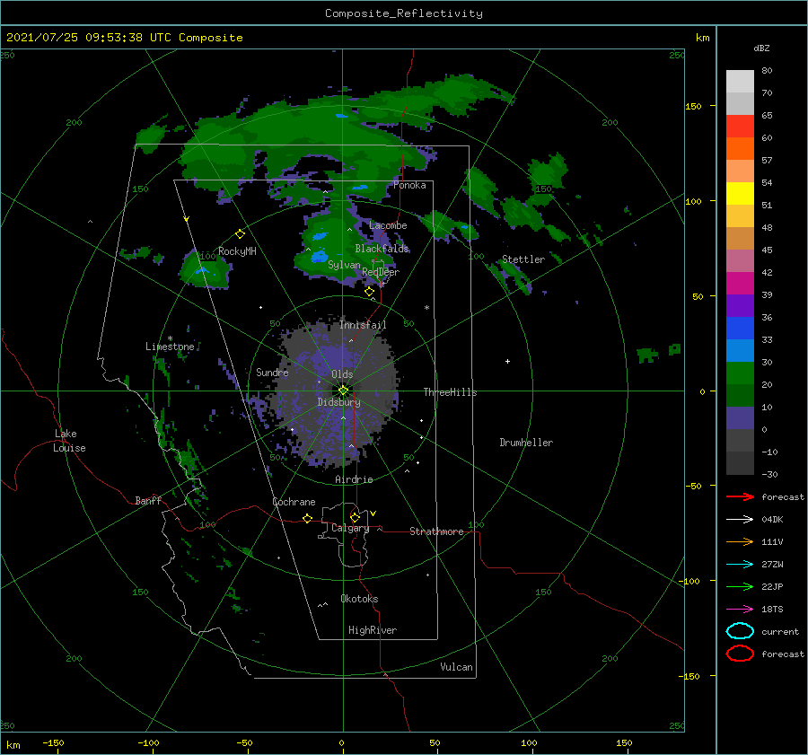Click the HighRiver label

(373, 630)
